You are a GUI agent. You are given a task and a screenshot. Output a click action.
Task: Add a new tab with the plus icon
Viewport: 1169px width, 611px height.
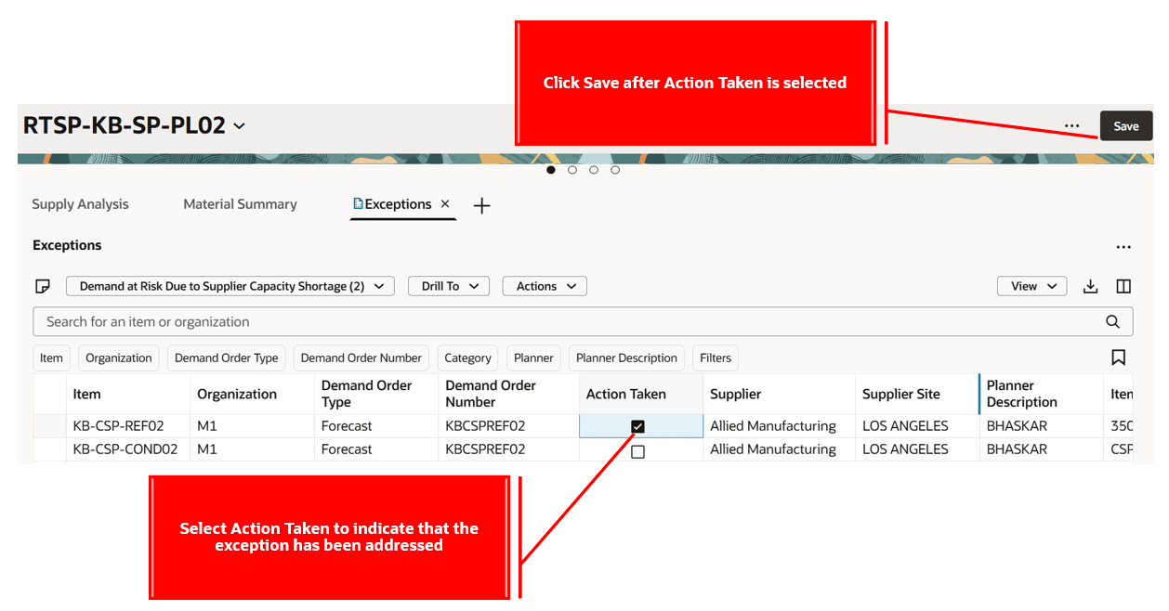point(481,205)
